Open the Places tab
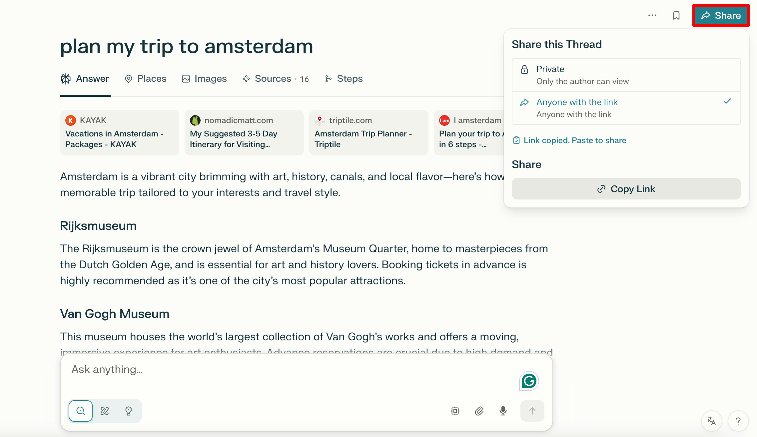 click(146, 79)
